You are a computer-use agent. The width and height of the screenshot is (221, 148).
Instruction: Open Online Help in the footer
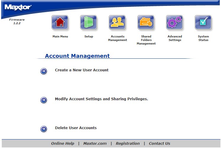[x=63, y=144]
